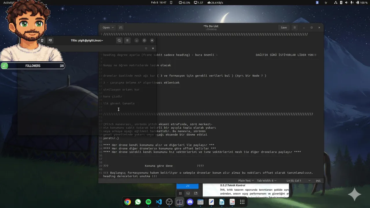The height and width of the screenshot is (208, 370).
Task: Open the battery 100 % indicator
Action: [x=362, y=3]
